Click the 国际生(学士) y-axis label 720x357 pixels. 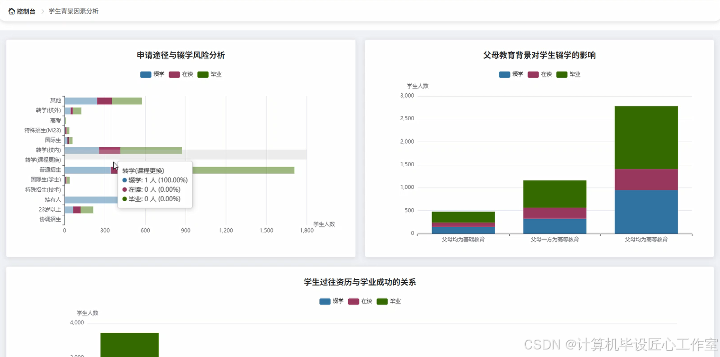click(45, 179)
